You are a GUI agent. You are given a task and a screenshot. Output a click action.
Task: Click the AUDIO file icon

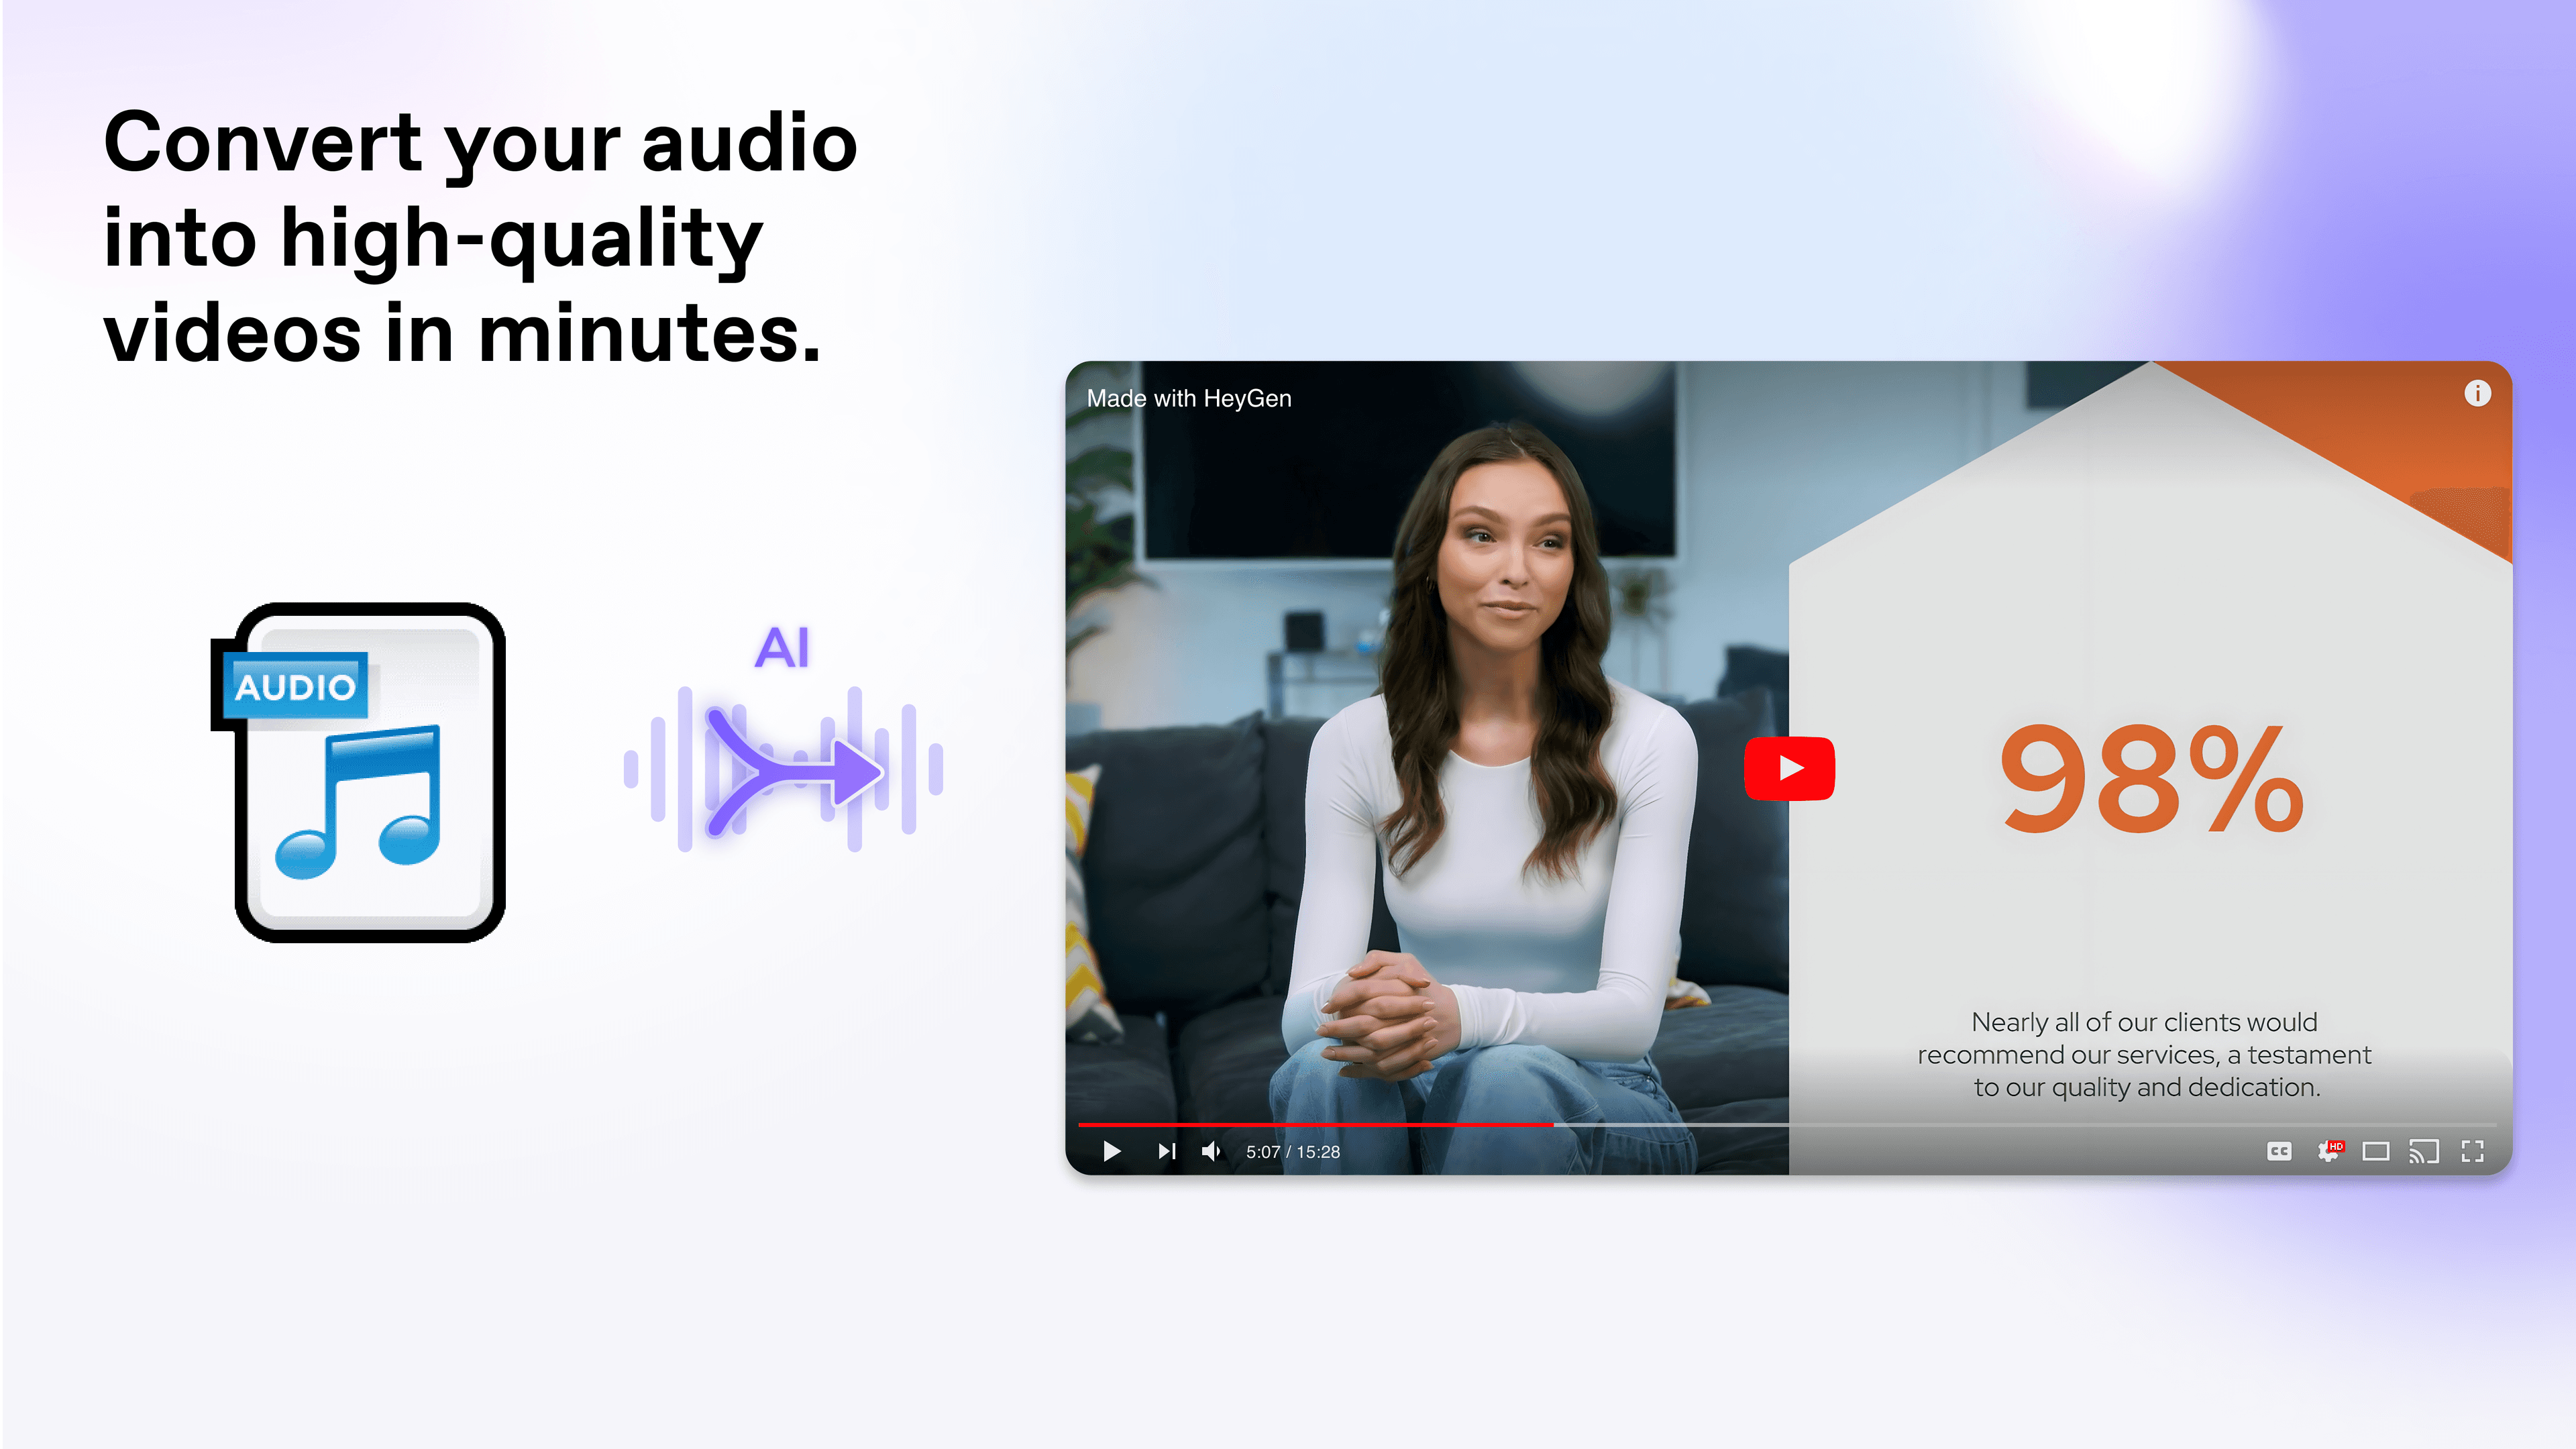pyautogui.click(x=359, y=772)
